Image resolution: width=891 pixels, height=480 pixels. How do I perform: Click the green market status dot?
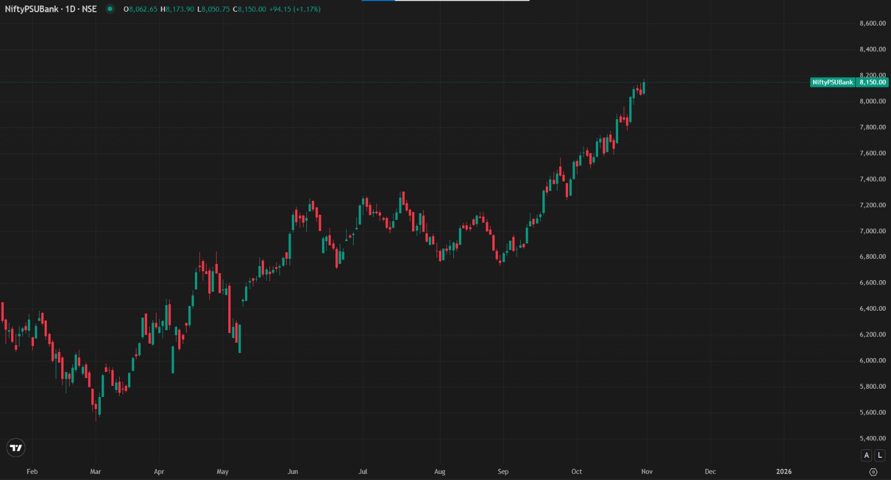tap(110, 9)
